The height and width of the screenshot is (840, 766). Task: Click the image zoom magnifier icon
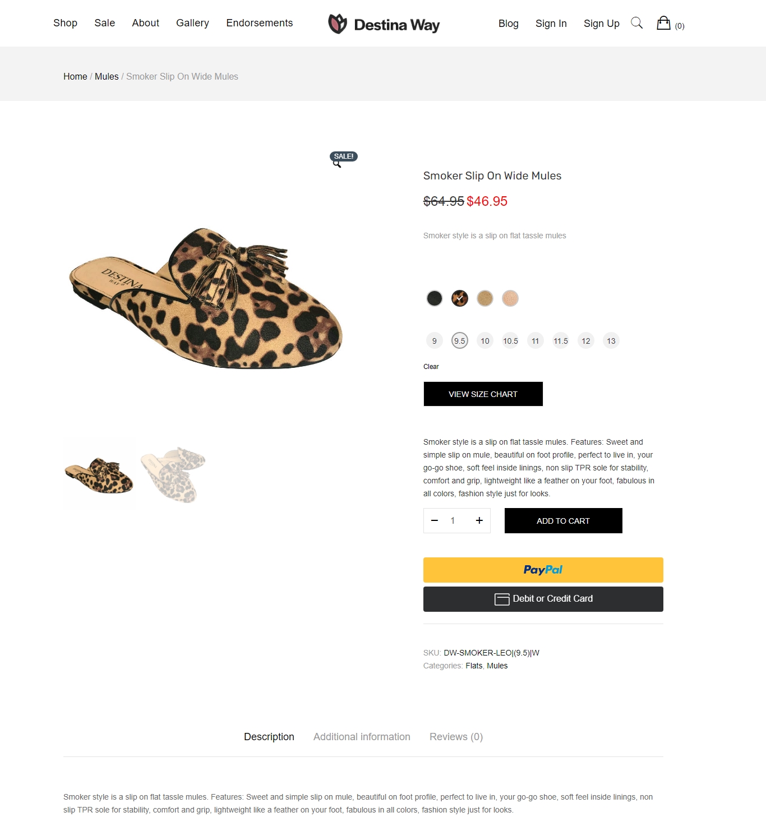pyautogui.click(x=337, y=164)
